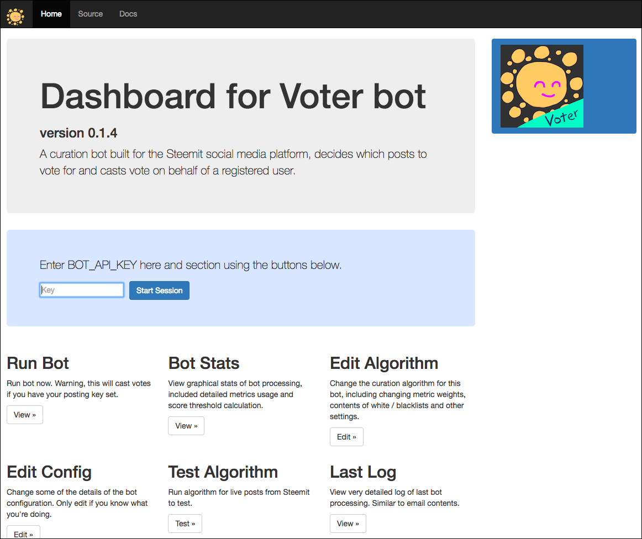Open the Docs navigation link
The width and height of the screenshot is (642, 539).
pyautogui.click(x=128, y=14)
